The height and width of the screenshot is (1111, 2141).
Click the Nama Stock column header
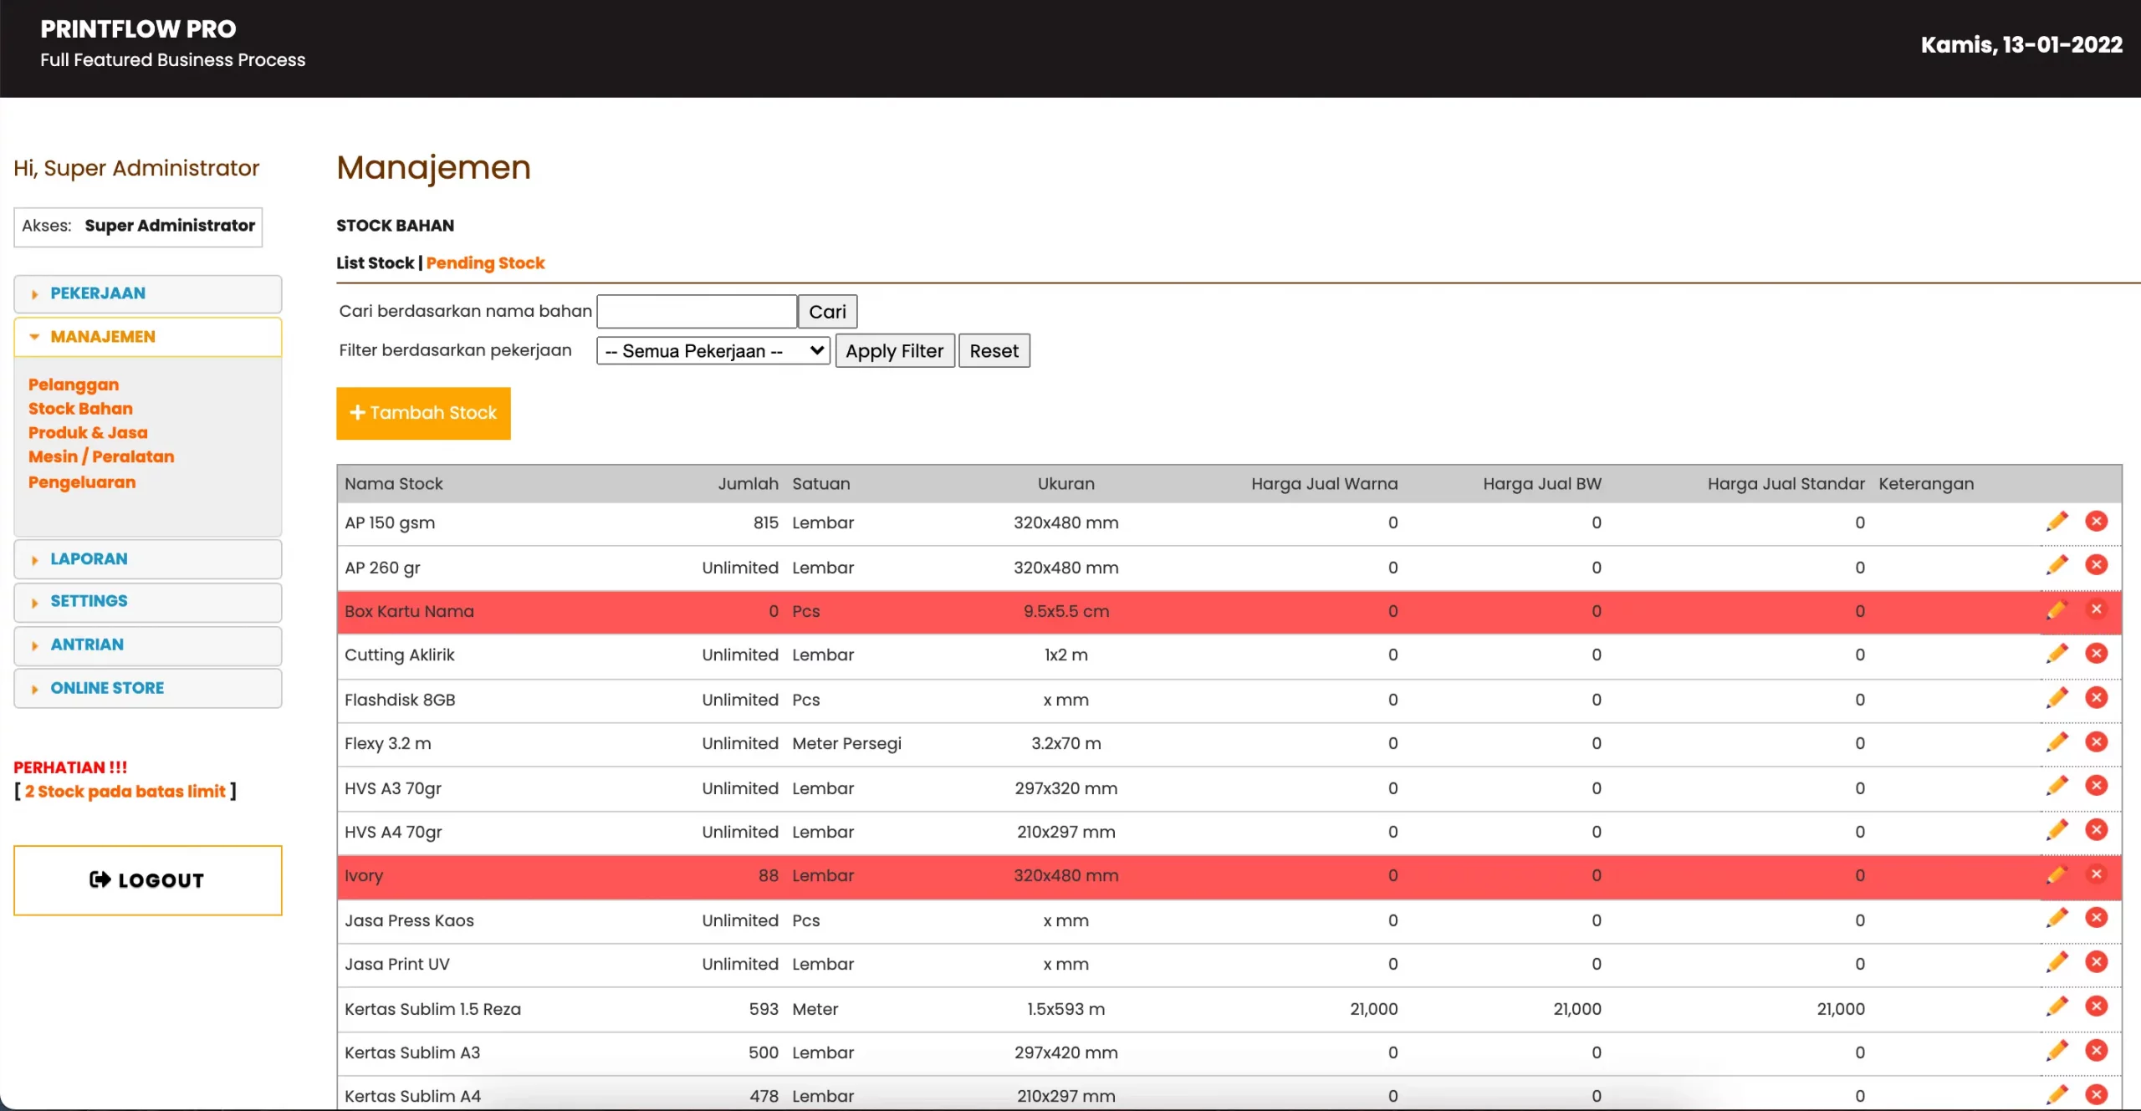394,484
